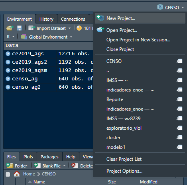This screenshot has height=185, width=187.
Task: Tick the select-all checkbox in Files path bar
Action: pyautogui.click(x=8, y=174)
